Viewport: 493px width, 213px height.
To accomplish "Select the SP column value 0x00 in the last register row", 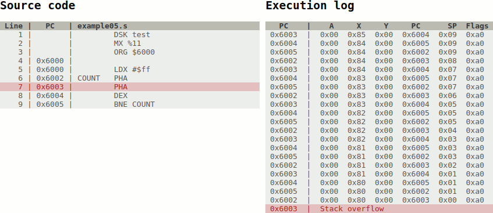I will (x=448, y=200).
